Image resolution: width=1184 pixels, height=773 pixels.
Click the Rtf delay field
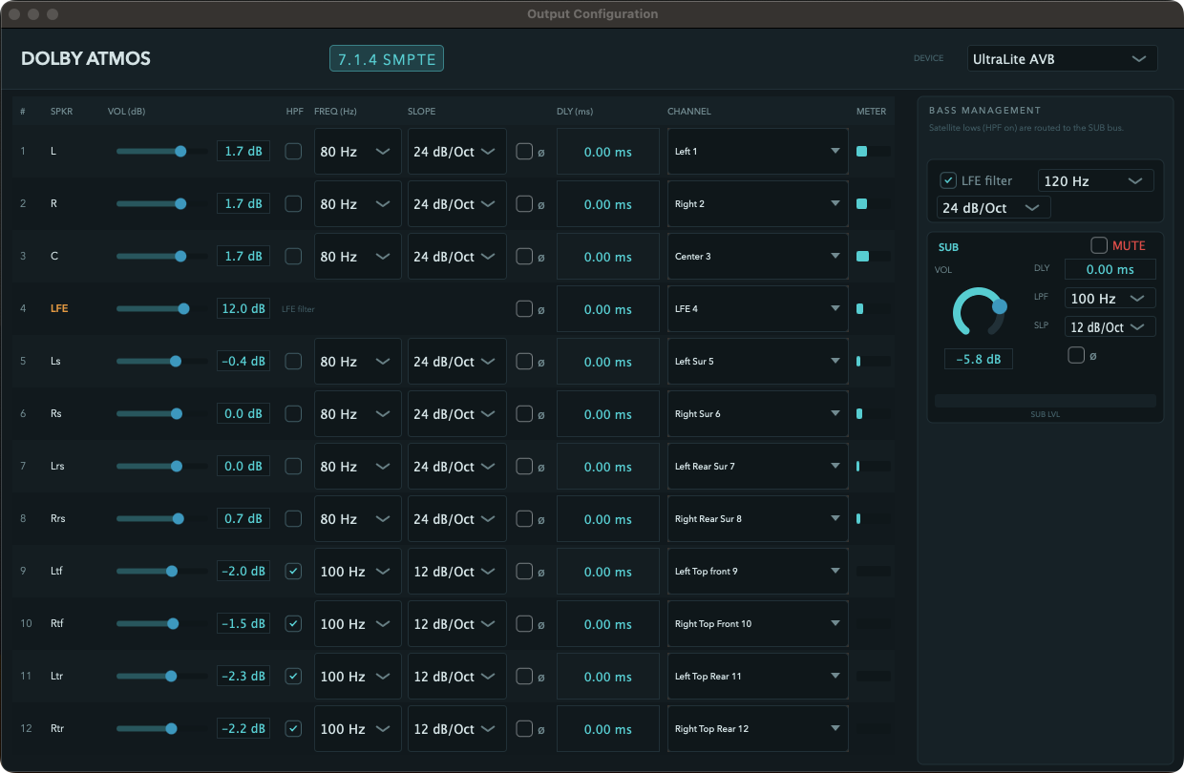[x=608, y=623]
